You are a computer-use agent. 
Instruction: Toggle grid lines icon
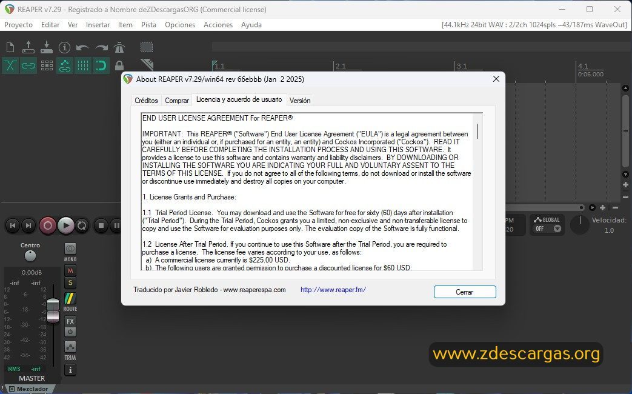[x=82, y=65]
